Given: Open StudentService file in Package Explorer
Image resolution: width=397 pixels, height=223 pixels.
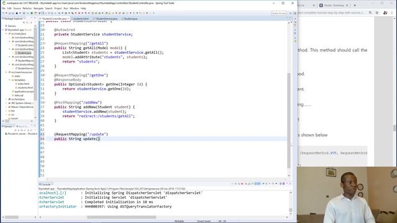Looking at the screenshot, I should pyautogui.click(x=25, y=68).
